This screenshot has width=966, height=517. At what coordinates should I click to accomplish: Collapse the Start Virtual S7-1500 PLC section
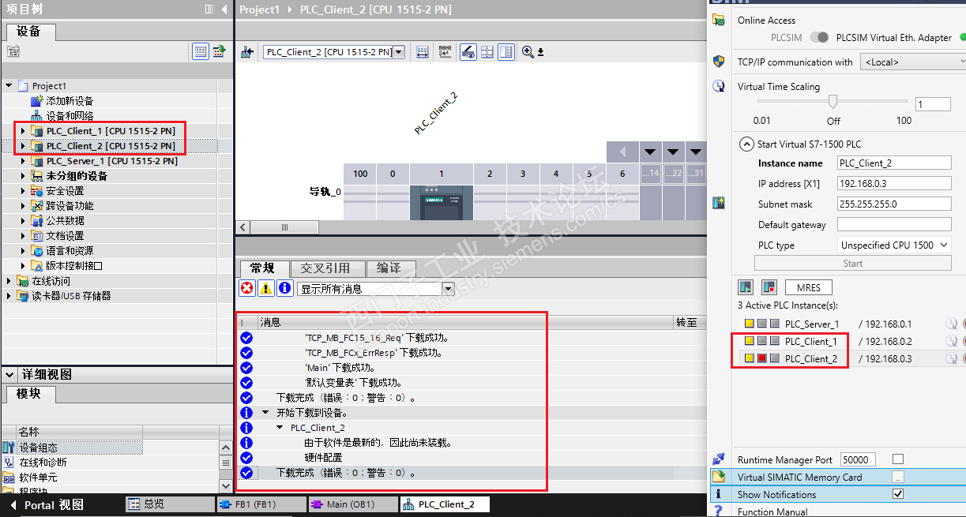point(745,144)
